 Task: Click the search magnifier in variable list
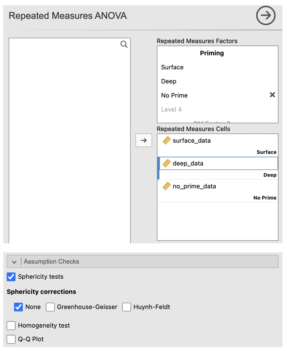pyautogui.click(x=124, y=44)
